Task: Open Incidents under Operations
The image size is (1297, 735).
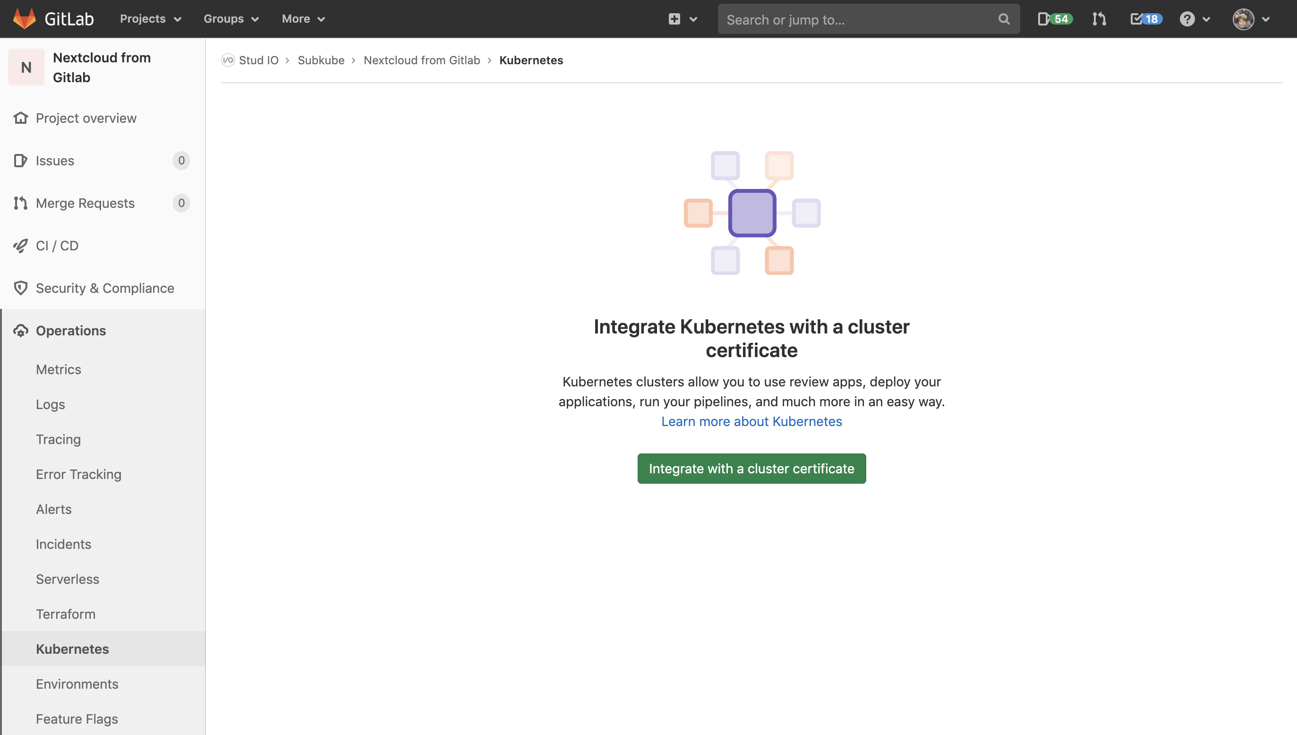Action: pos(64,544)
